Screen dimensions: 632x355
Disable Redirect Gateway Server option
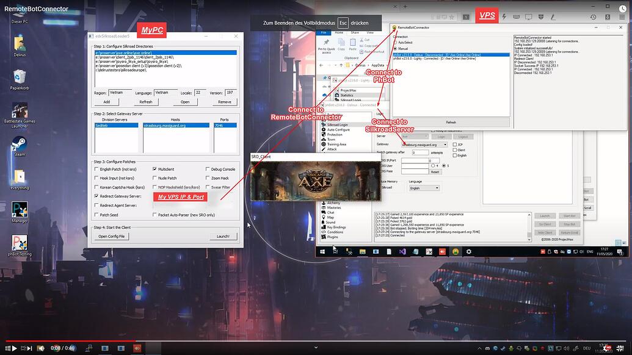tap(96, 196)
